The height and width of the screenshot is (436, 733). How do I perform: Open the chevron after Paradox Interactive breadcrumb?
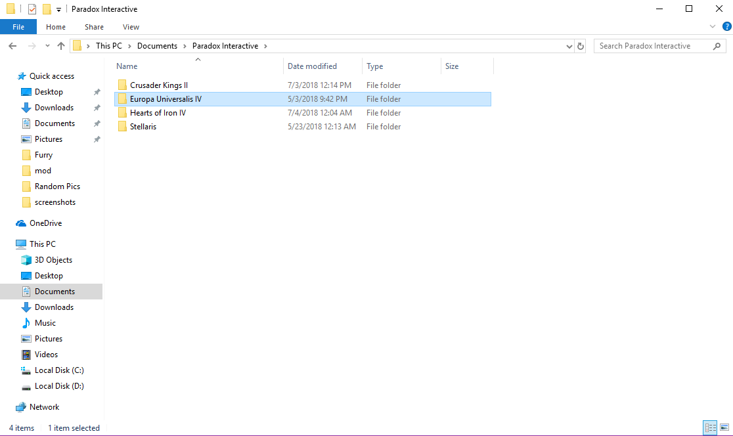coord(265,46)
